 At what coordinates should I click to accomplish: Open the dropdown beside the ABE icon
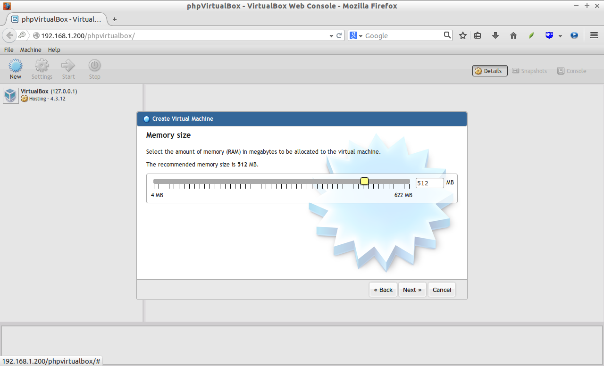coord(560,36)
